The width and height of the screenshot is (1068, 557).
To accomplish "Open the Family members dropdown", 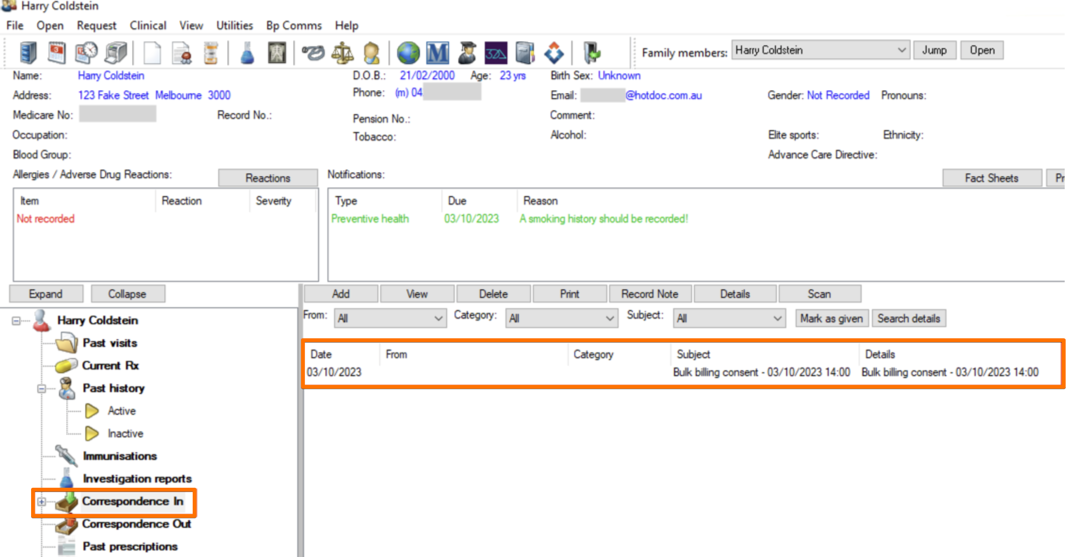I will 820,50.
